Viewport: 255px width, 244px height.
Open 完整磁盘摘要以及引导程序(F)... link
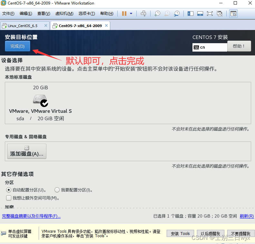coord(31,216)
